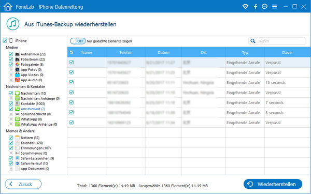This screenshot has width=311, height=194.
Task: Open Safari-Verlauf (10) category
Action: point(35,163)
